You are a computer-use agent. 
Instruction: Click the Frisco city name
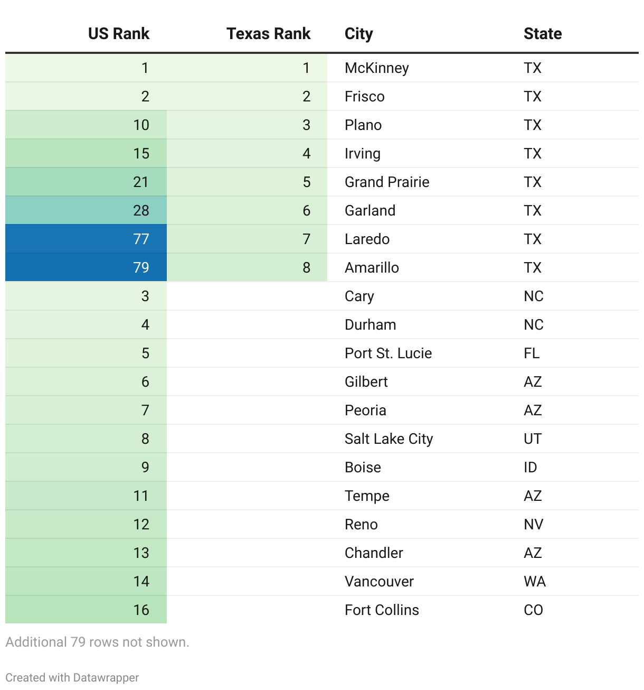[364, 97]
